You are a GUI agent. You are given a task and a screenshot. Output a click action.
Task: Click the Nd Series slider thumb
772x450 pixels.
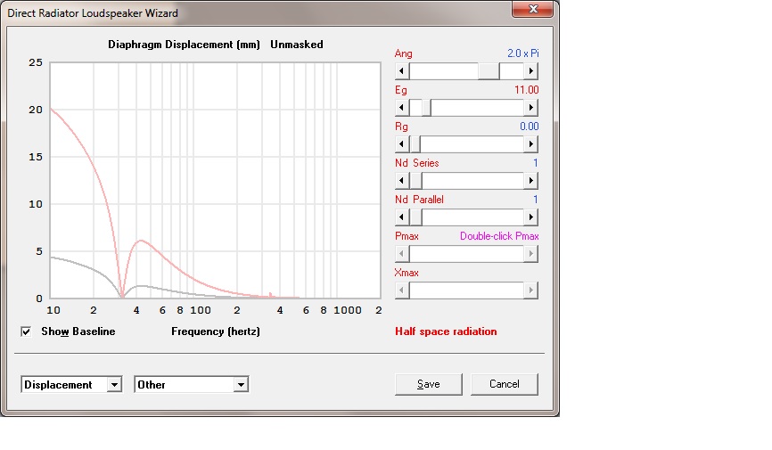coord(415,181)
